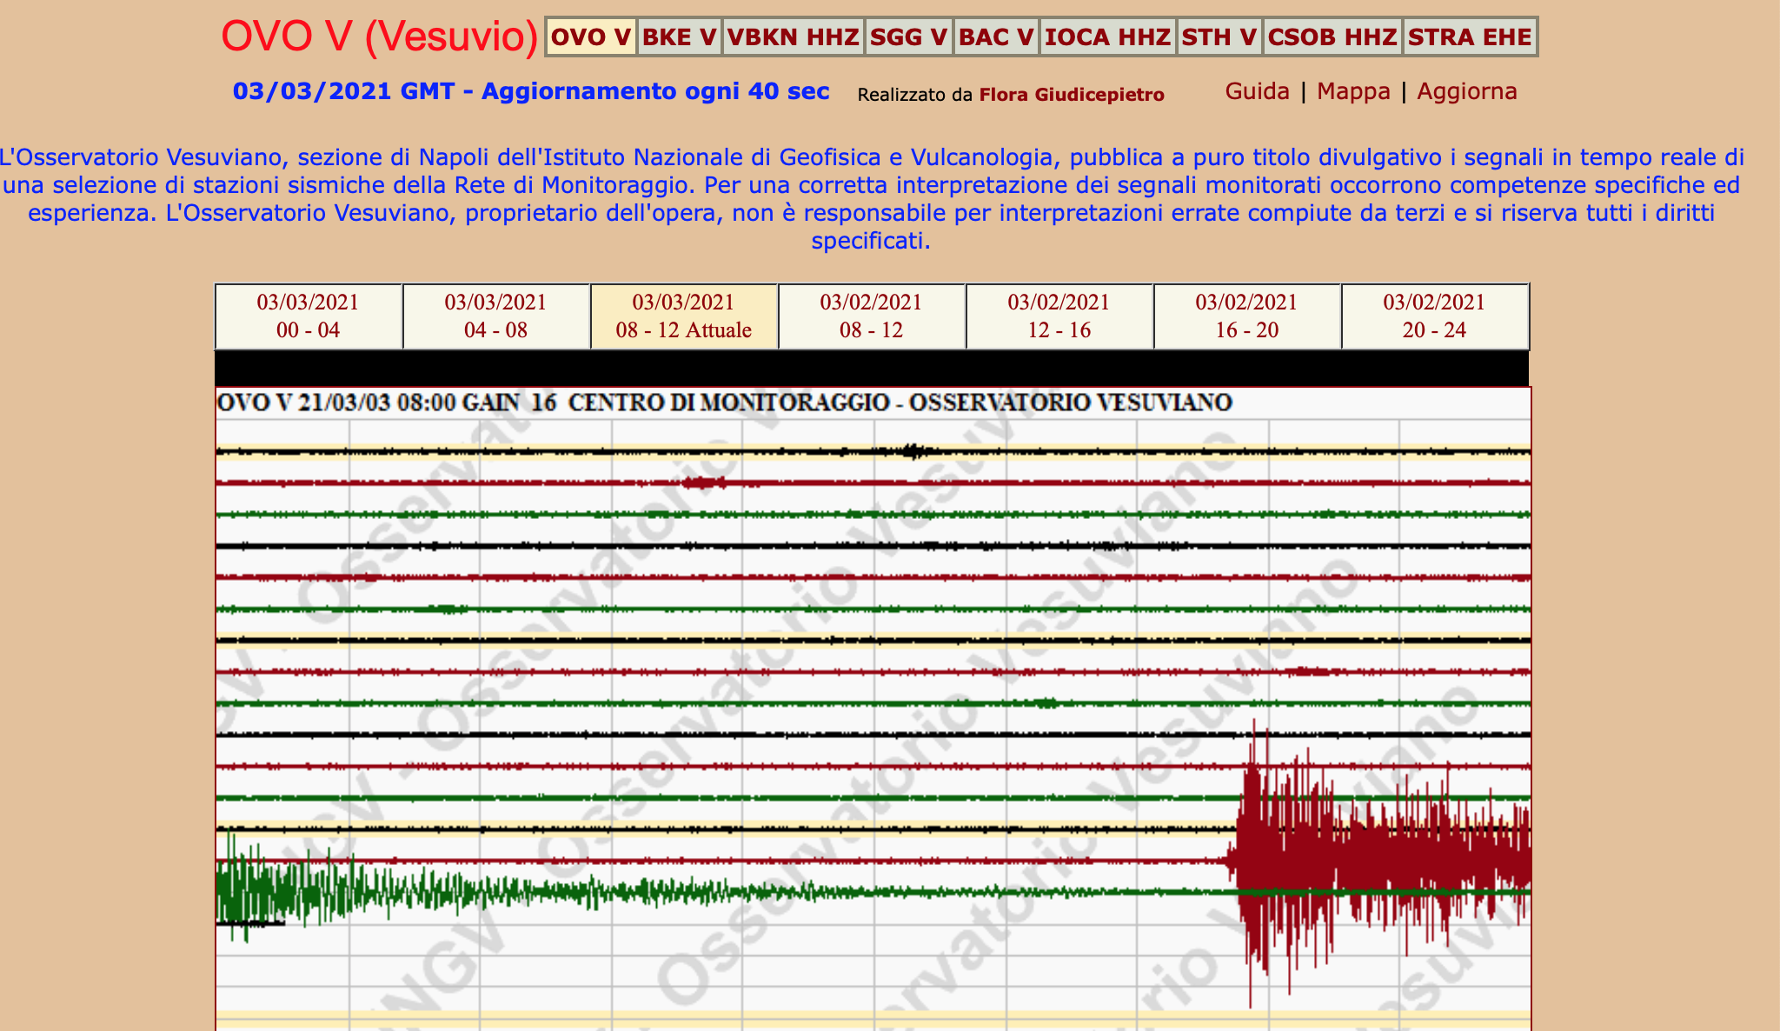1780x1031 pixels.
Task: Show 03/02/2021 20 - 24 time window
Action: [1434, 316]
